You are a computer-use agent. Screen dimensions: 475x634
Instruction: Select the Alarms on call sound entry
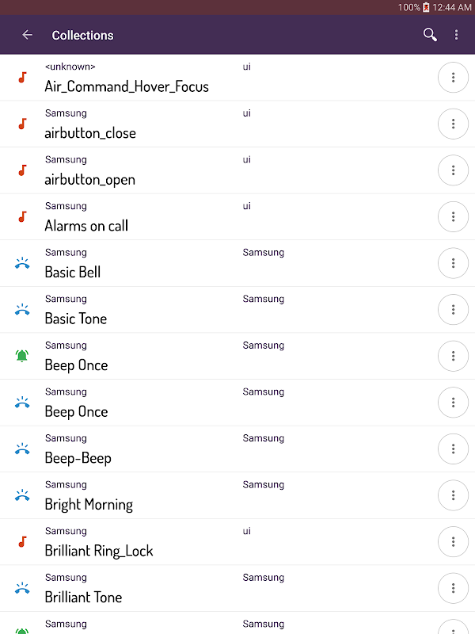tap(86, 226)
